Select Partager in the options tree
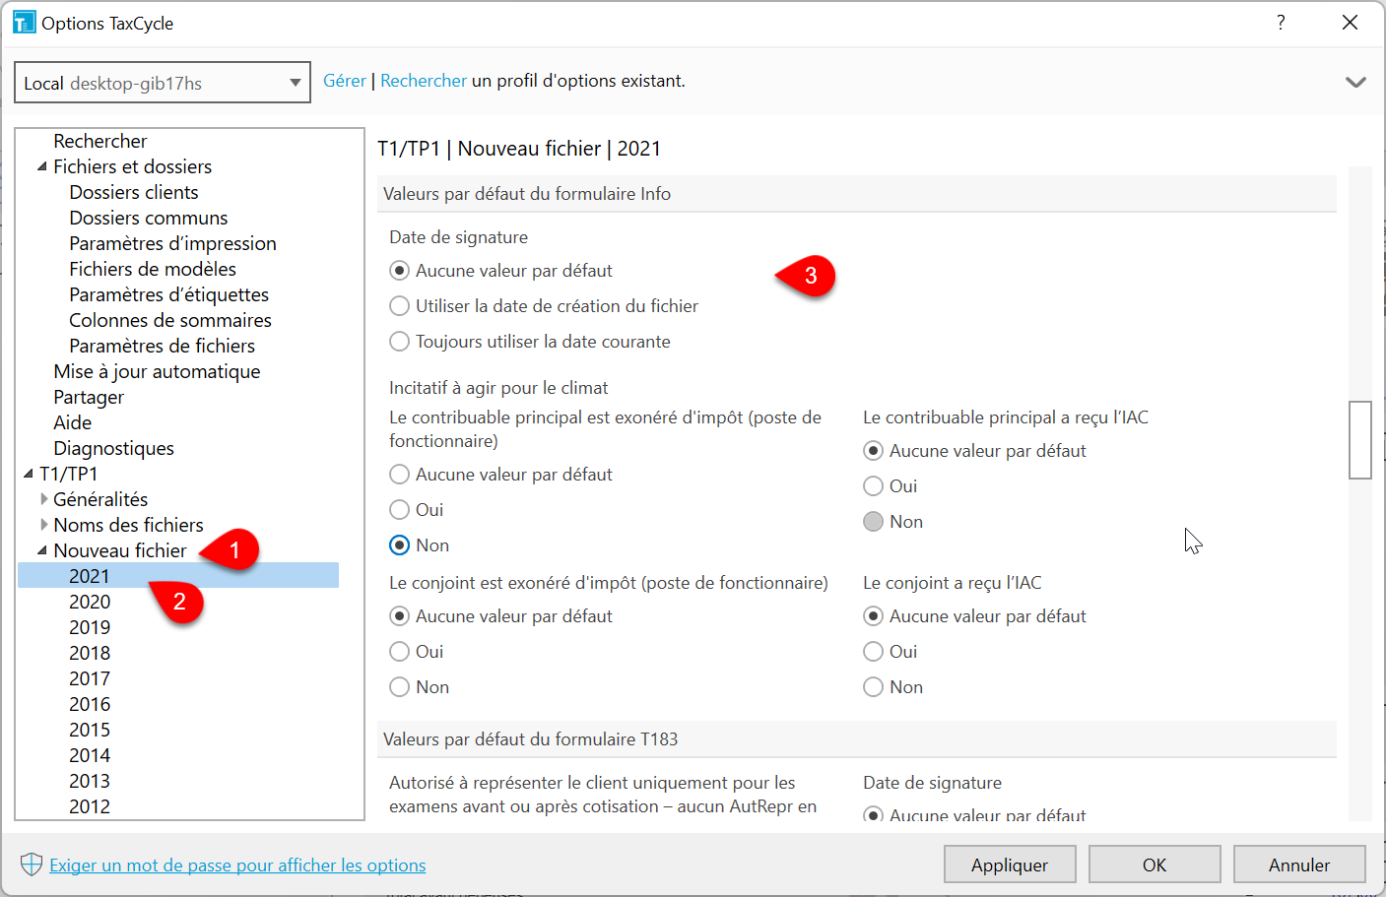 (x=89, y=397)
